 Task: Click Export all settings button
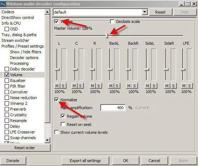(85, 161)
